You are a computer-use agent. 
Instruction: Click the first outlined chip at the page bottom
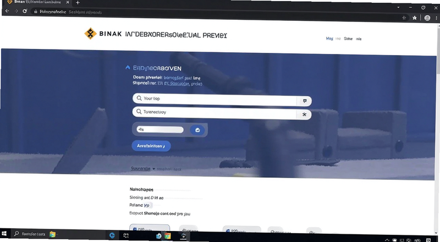[150, 228]
